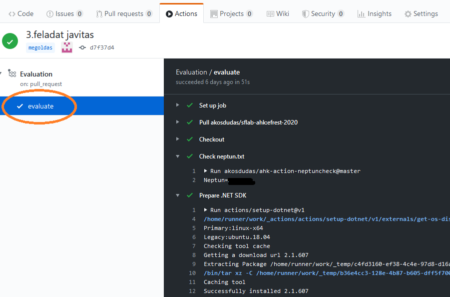Collapse the "Prepare .NET SDK" step
The height and width of the screenshot is (297, 450).
178,195
